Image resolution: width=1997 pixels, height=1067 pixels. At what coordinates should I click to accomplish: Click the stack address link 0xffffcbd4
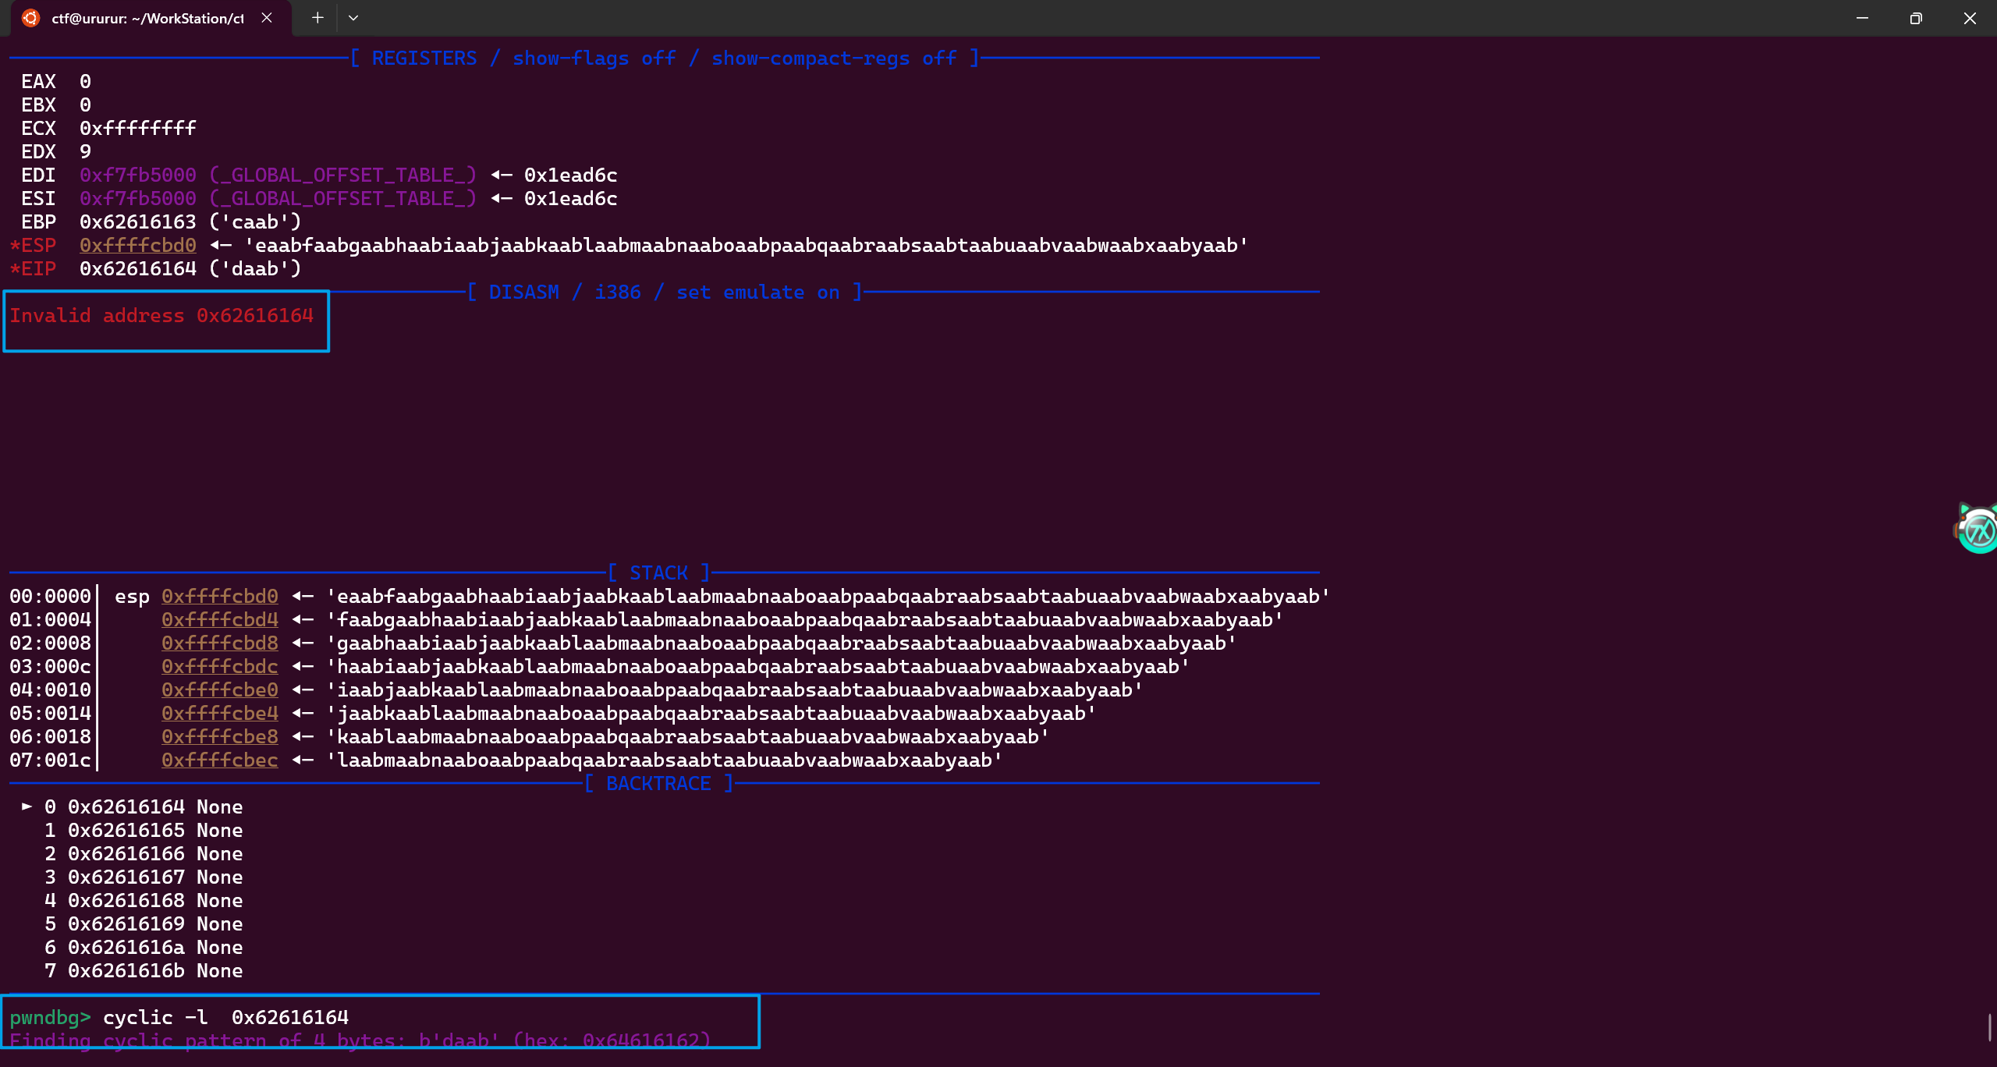pos(219,619)
